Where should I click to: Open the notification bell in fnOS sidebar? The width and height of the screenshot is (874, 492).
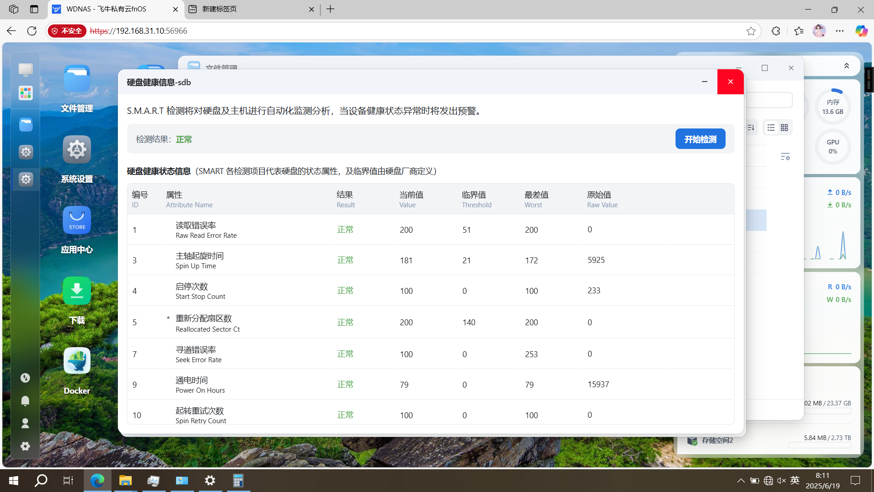click(x=25, y=400)
